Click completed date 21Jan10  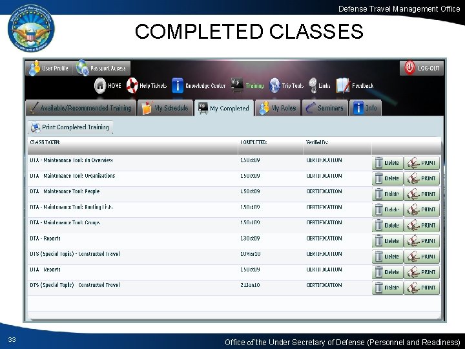(x=250, y=285)
